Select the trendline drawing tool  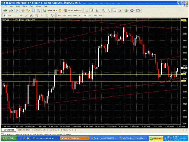click(x=26, y=15)
